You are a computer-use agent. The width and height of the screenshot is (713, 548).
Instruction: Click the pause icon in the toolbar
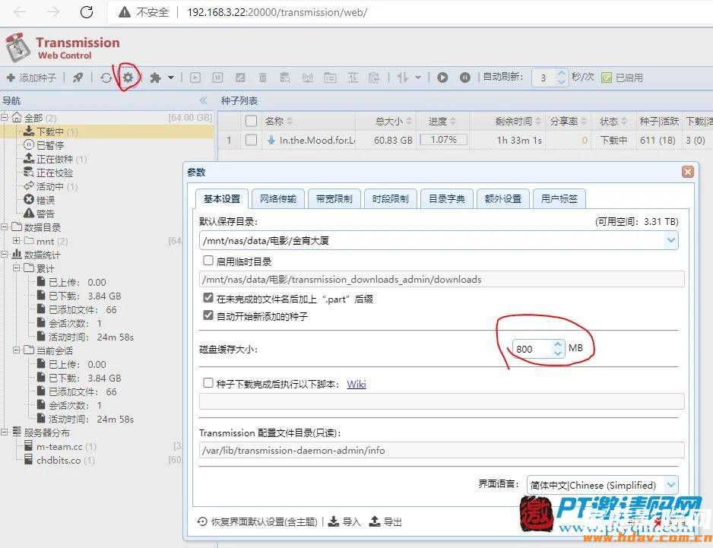[x=218, y=77]
